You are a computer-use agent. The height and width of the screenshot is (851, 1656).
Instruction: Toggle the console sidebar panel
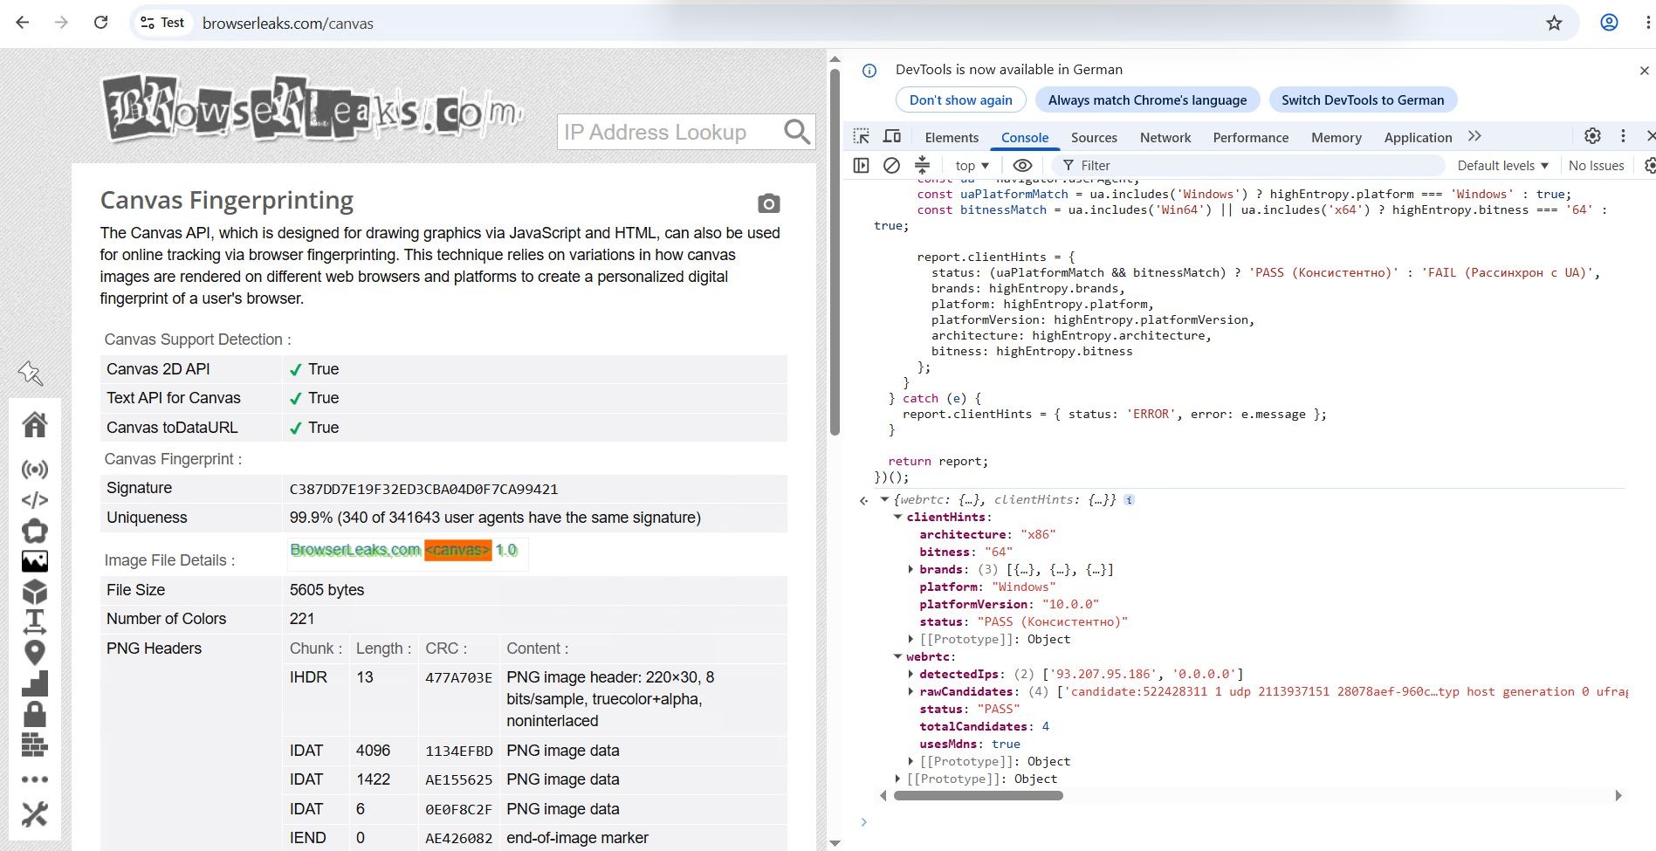pyautogui.click(x=862, y=165)
